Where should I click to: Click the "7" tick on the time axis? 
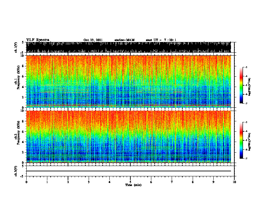pyautogui.click(x=172, y=182)
